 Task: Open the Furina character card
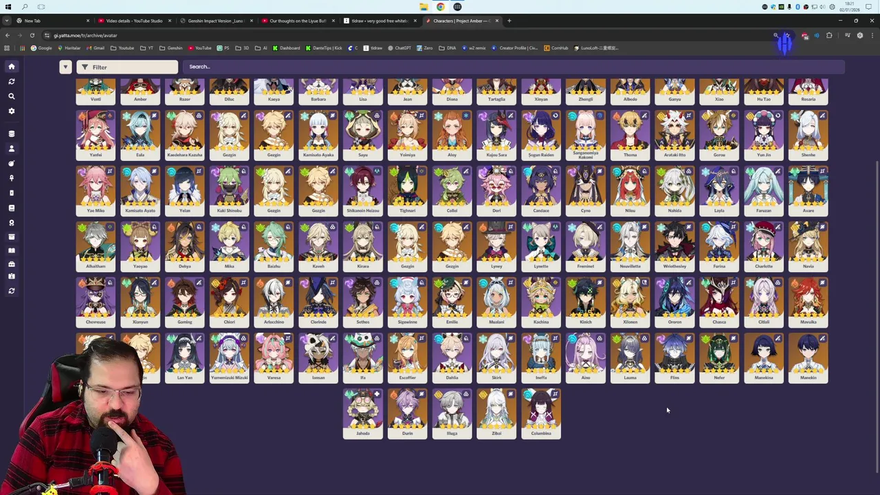pos(719,246)
